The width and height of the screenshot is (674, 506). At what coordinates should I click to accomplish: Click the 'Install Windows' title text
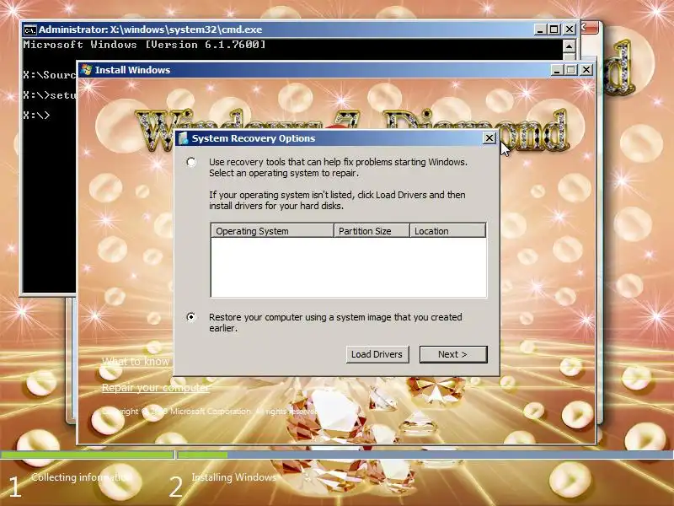coord(132,70)
